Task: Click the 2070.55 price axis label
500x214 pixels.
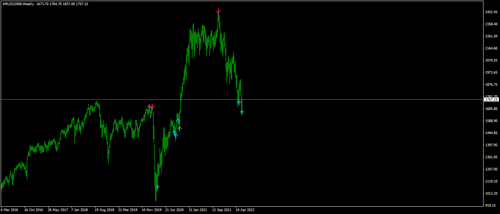Action: (x=491, y=60)
